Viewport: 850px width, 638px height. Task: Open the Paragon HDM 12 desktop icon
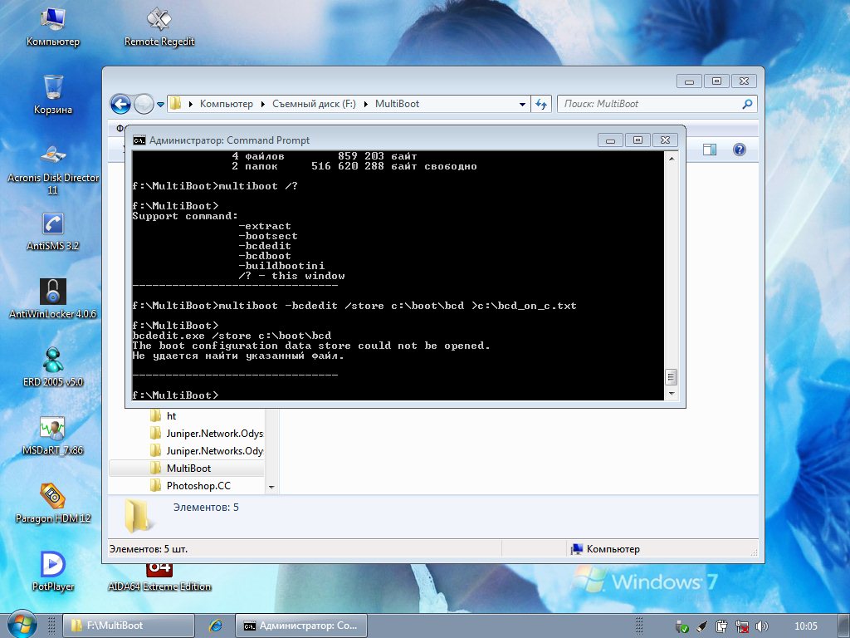pos(52,497)
